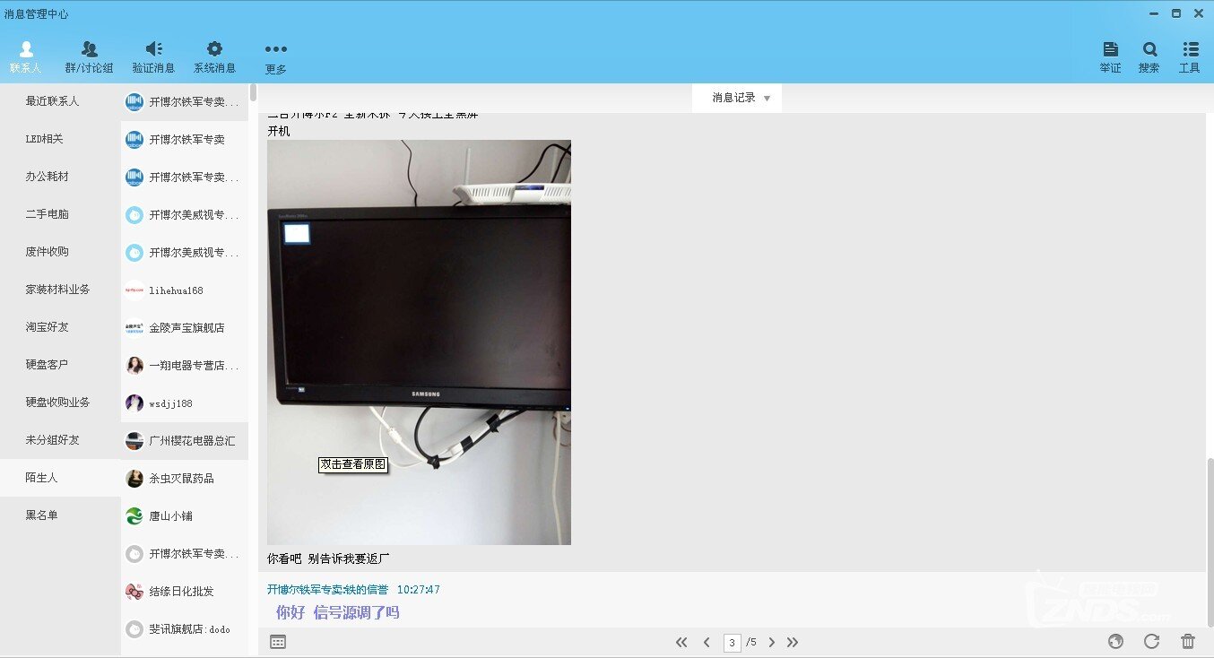The width and height of the screenshot is (1214, 658).
Task: Open the 消息记录 dropdown
Action: 737,98
